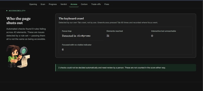Open the Opening tab

pos(33,4)
